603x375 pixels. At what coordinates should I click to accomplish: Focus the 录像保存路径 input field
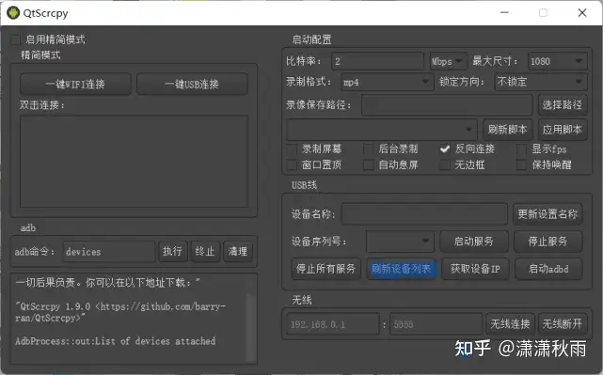pos(447,105)
